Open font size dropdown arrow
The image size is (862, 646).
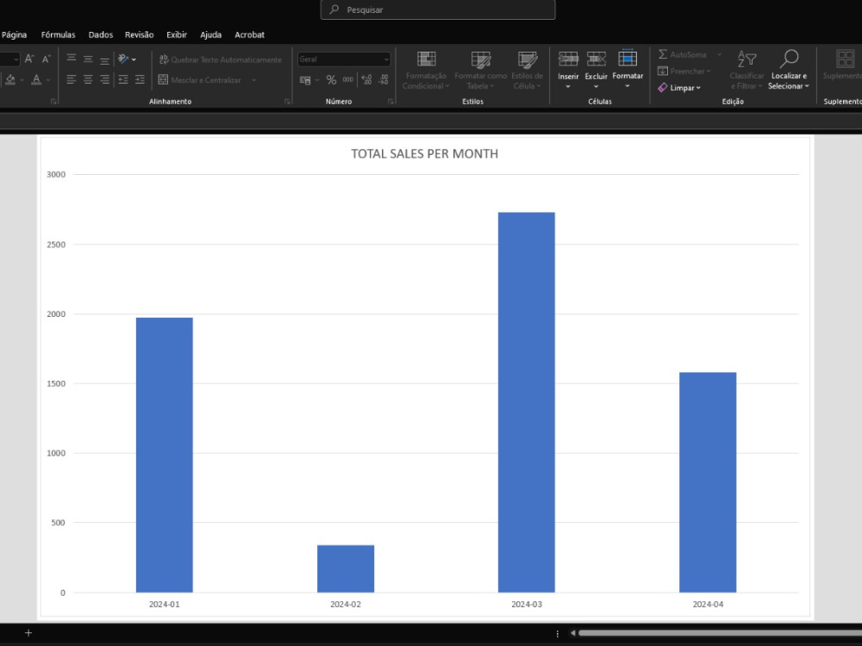coord(16,59)
